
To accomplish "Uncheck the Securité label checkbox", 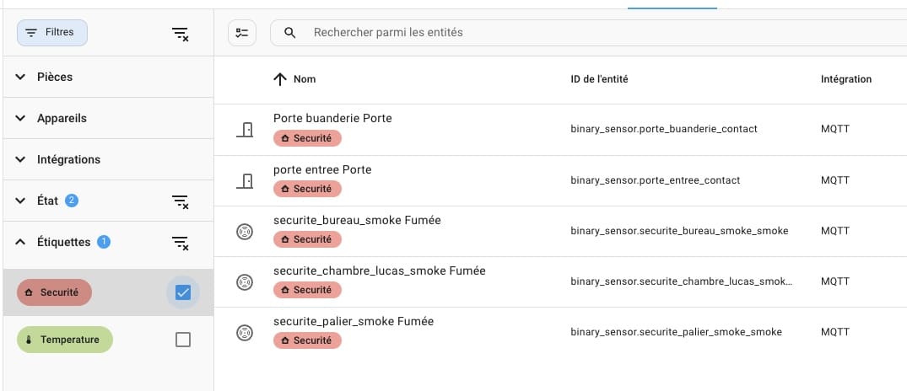I will click(x=183, y=292).
